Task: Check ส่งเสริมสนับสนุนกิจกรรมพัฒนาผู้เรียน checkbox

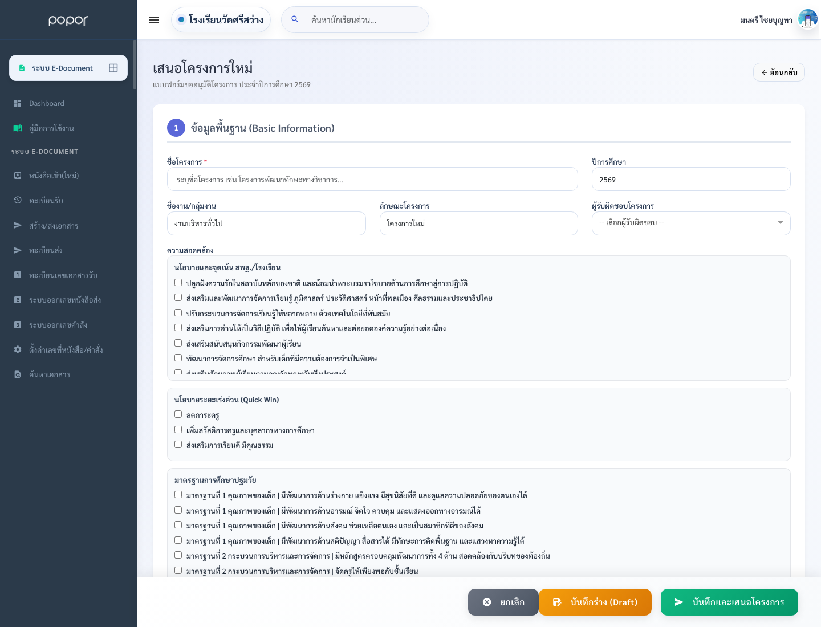Action: tap(178, 343)
